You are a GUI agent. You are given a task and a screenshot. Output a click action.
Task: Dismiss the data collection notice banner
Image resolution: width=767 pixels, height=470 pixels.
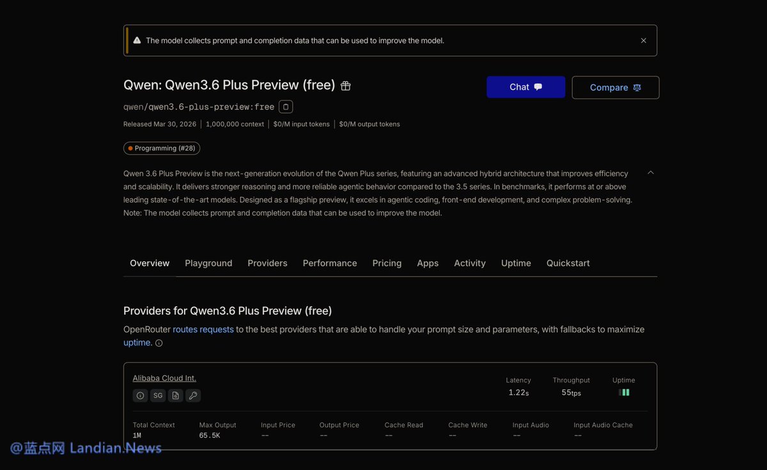tap(643, 40)
